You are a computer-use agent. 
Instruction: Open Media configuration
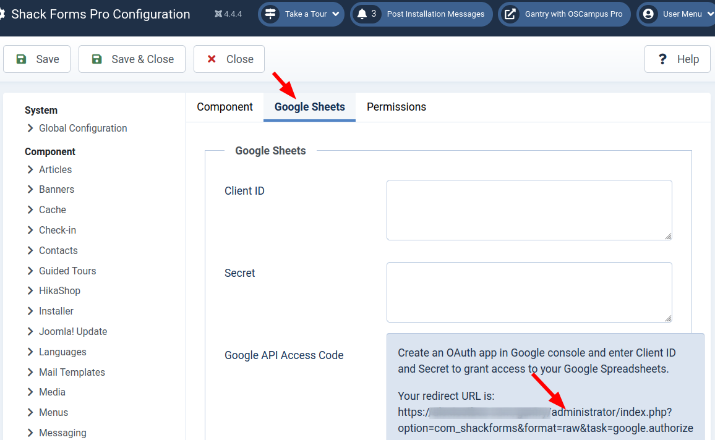(x=52, y=392)
